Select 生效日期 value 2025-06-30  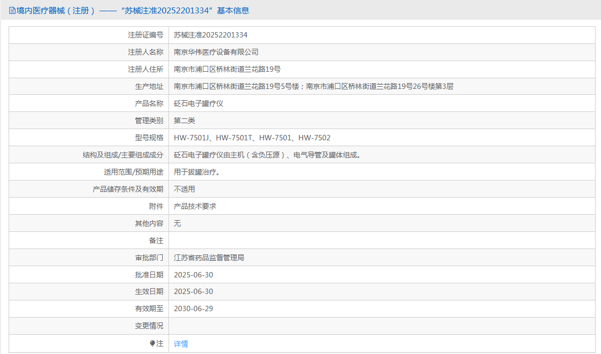tap(194, 292)
